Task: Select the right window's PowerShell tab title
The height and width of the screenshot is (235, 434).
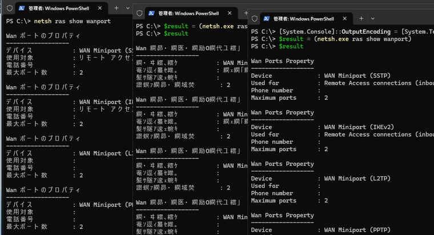Action: 304,19
